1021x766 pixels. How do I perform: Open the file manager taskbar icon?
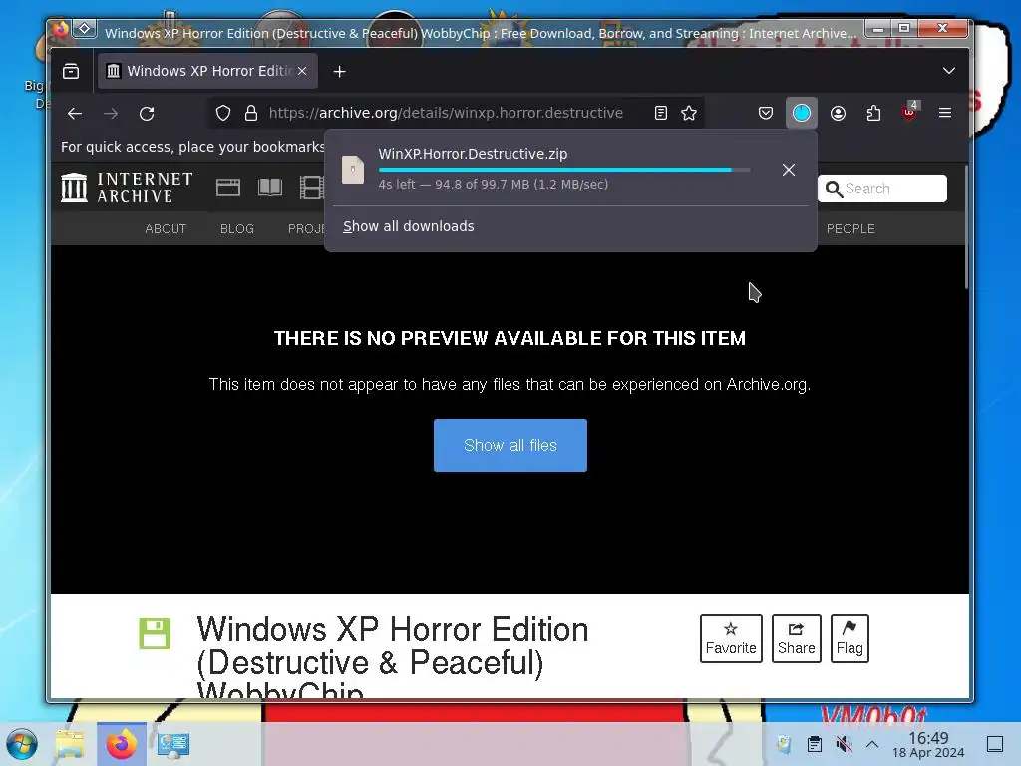tap(70, 744)
